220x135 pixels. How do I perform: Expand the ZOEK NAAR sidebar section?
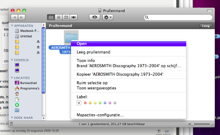coord(12,118)
